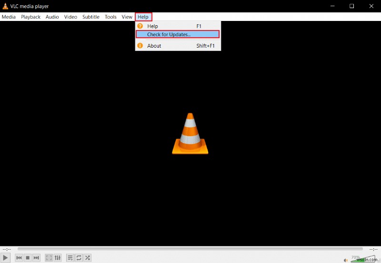
Task: Click the elapsed time label at left
Action: 7,249
